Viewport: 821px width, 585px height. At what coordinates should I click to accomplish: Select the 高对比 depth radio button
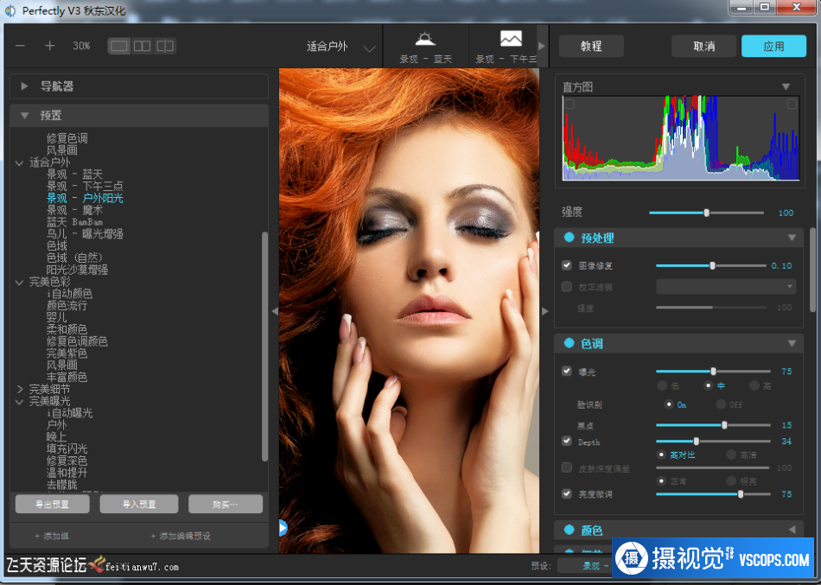pos(662,455)
